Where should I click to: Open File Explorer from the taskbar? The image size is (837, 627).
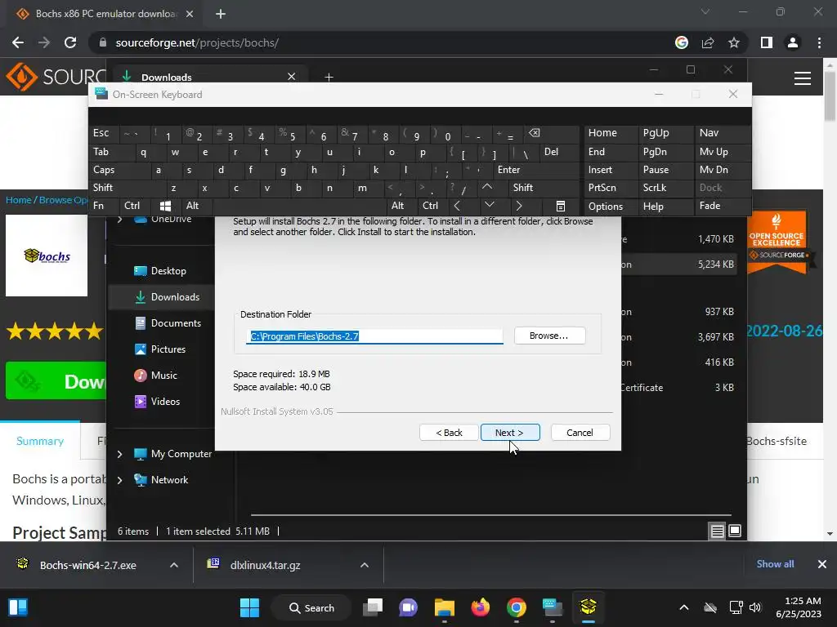point(444,607)
